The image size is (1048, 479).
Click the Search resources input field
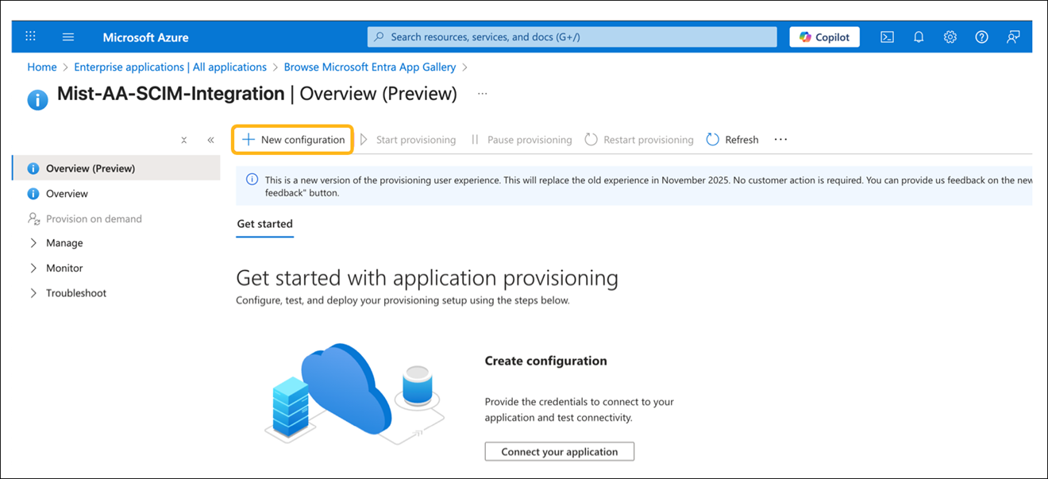coord(572,37)
